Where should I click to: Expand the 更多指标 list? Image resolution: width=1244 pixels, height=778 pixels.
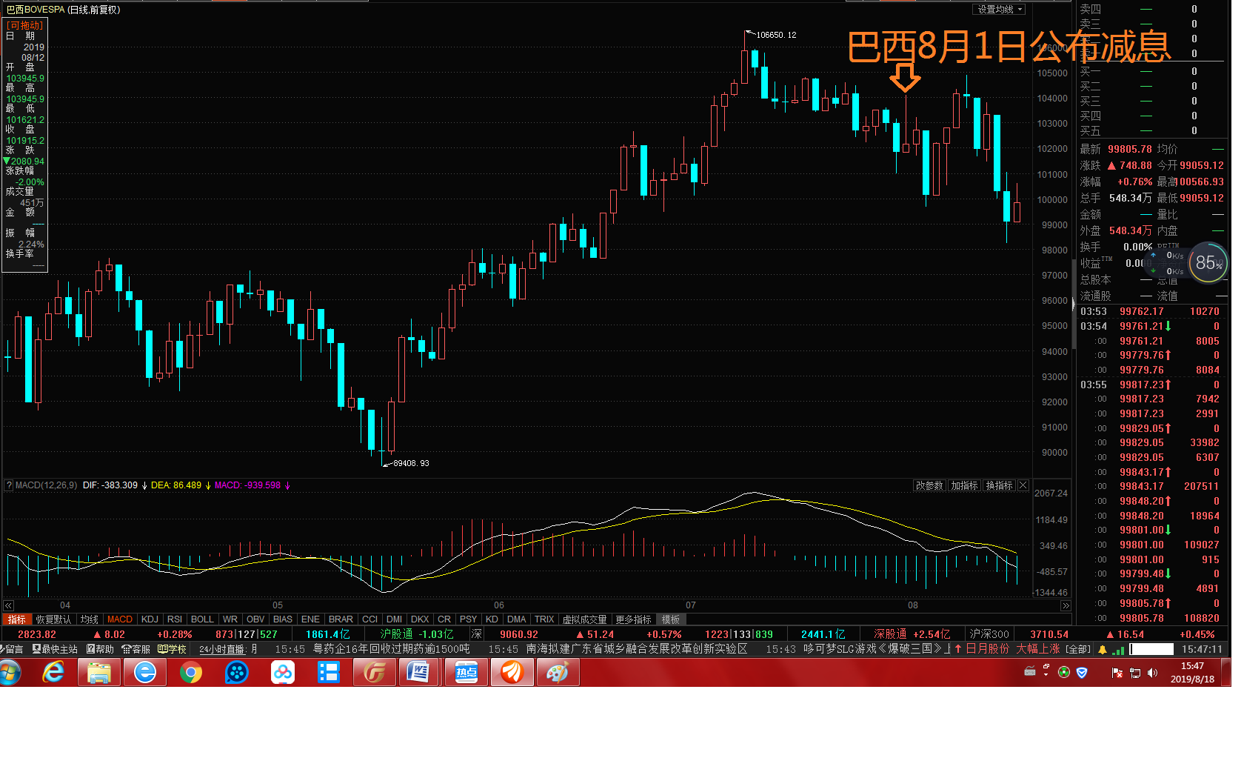[x=633, y=619]
